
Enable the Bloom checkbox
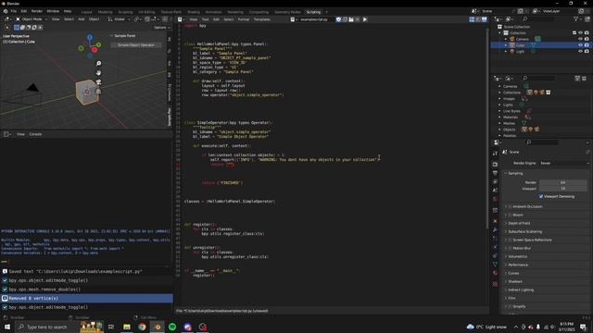pyautogui.click(x=510, y=215)
